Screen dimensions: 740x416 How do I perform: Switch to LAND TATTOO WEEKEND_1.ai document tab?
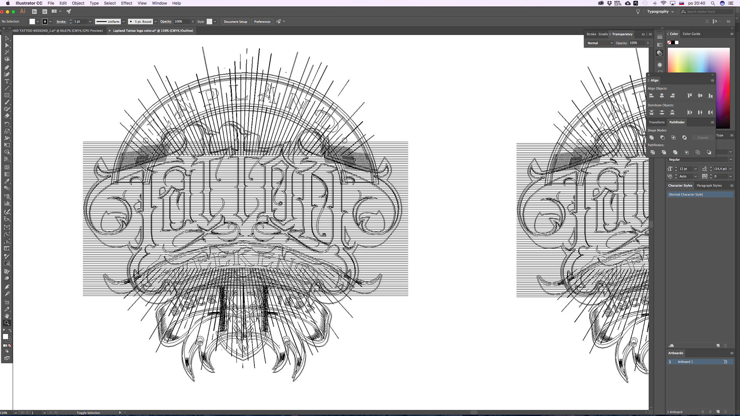point(58,31)
